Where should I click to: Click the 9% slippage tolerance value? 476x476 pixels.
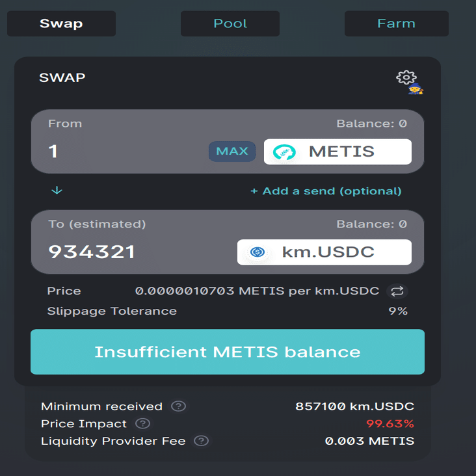[x=398, y=311]
